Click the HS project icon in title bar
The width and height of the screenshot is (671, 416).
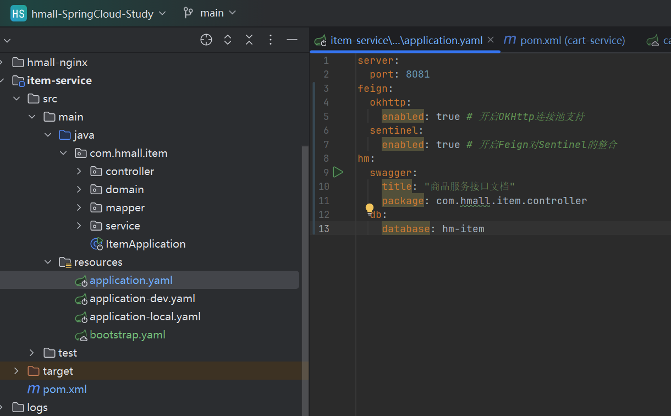click(18, 13)
